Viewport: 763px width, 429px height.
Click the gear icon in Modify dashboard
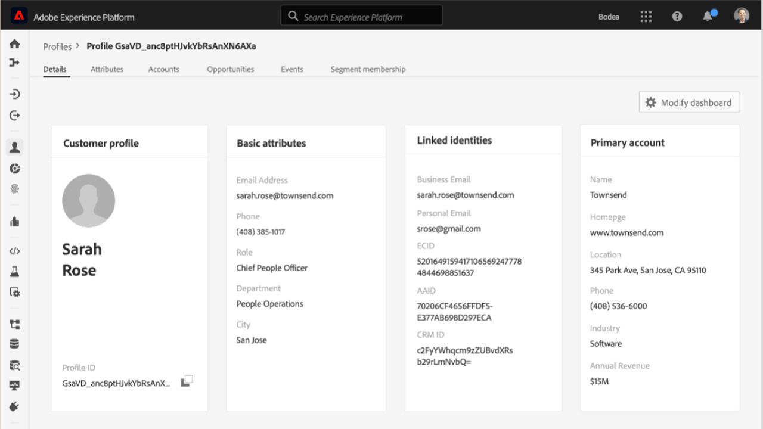pyautogui.click(x=650, y=102)
